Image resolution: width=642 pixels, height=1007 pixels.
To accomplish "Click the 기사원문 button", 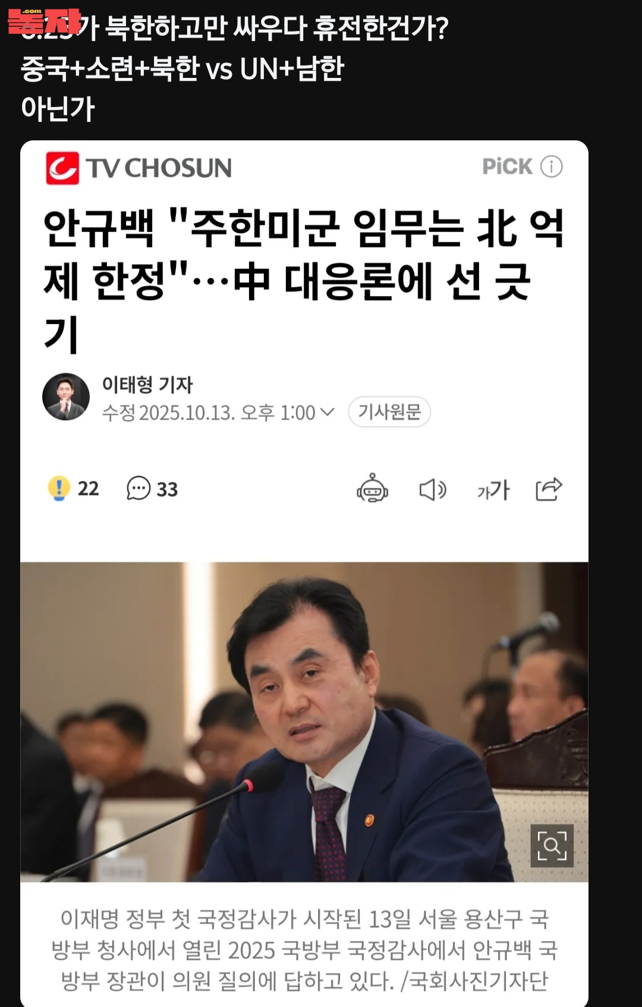I will (389, 411).
